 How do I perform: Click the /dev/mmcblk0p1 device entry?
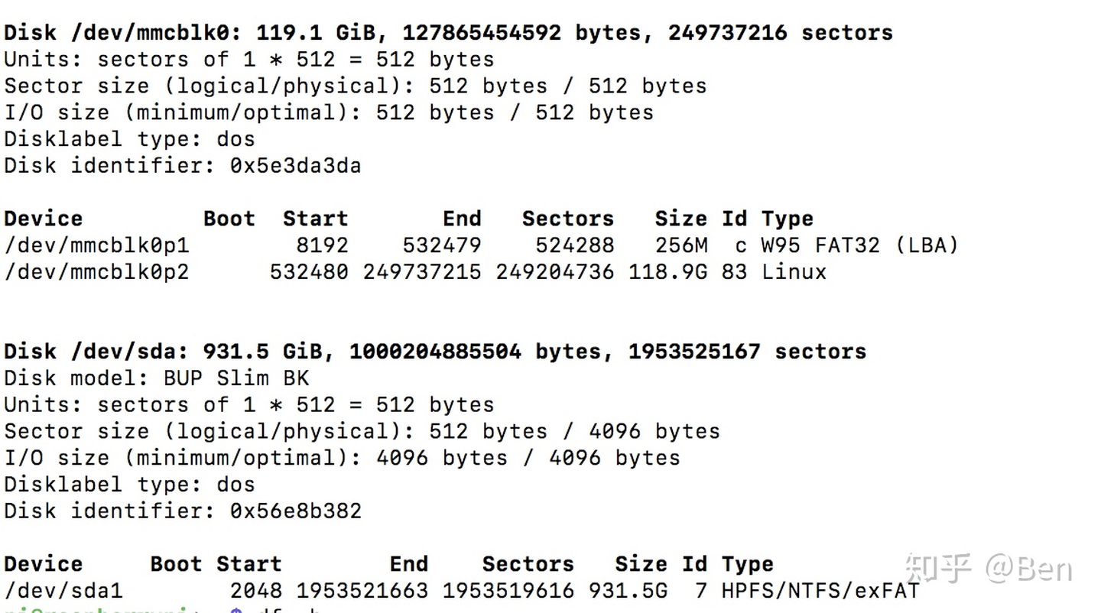coord(96,245)
